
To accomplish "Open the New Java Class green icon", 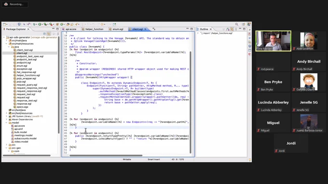I will 62,24.
